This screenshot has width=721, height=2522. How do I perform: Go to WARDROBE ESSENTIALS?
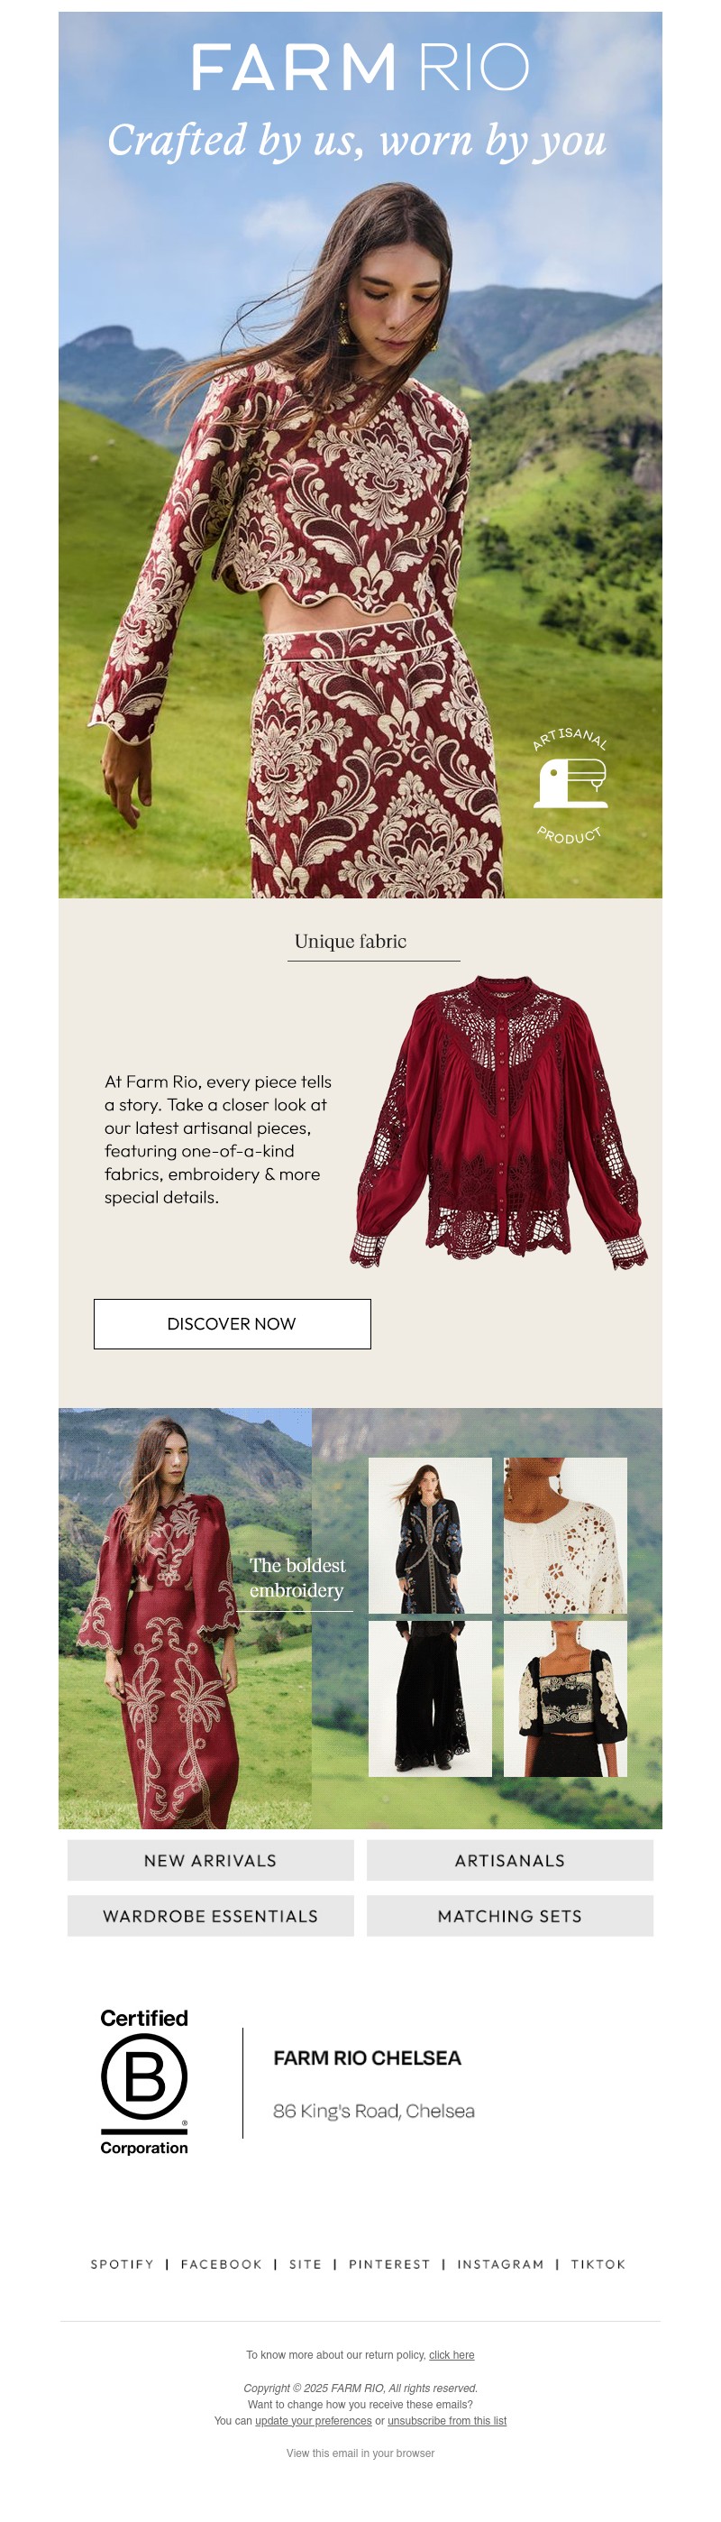pyautogui.click(x=210, y=1916)
